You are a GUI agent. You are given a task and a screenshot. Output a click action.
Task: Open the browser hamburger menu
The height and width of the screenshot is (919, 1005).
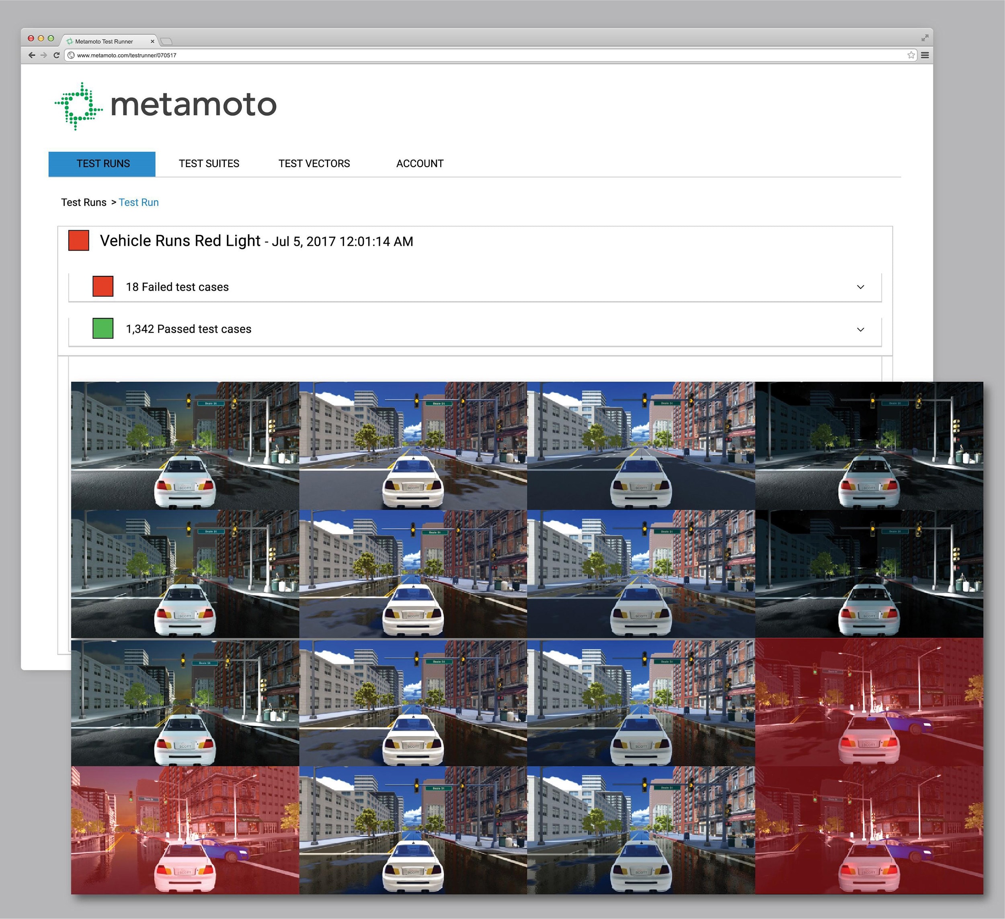tap(925, 55)
